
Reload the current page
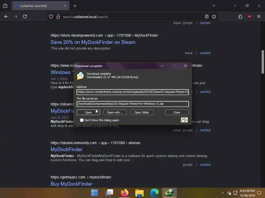point(25,17)
